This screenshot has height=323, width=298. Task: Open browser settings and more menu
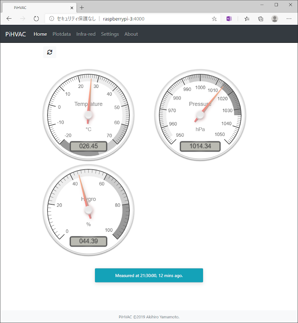coord(289,19)
